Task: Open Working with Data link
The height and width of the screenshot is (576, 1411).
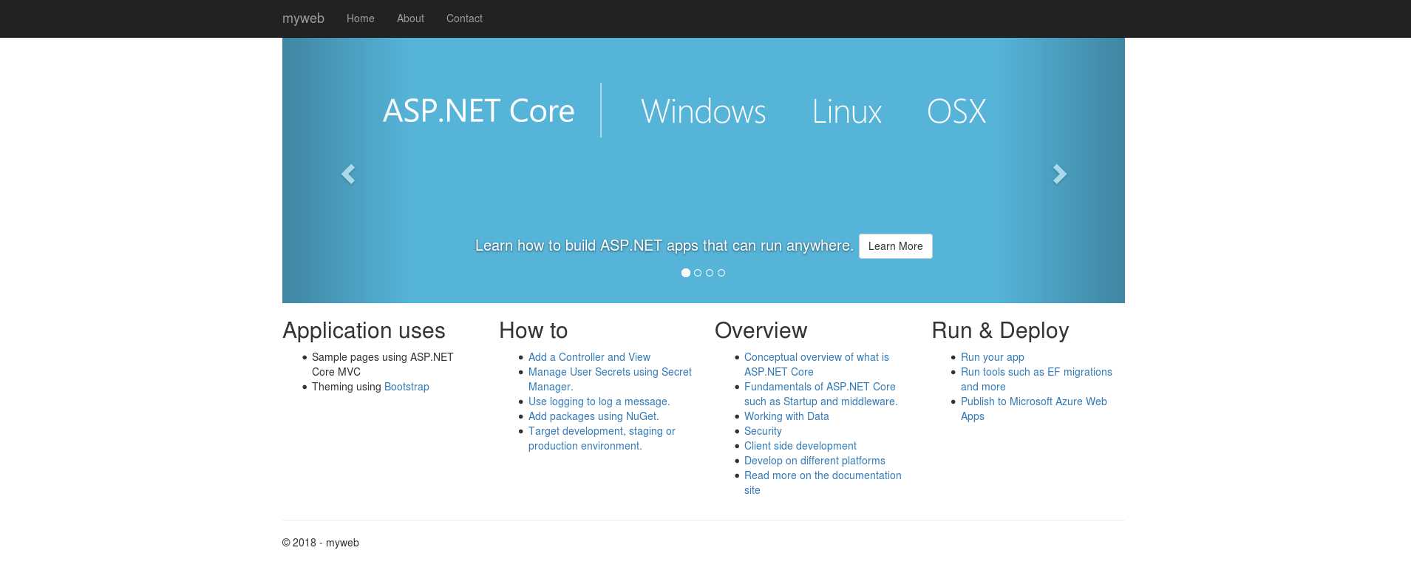Action: [x=786, y=416]
